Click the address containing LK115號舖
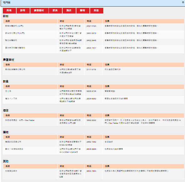The width and height of the screenshot is (185, 182). point(70,93)
